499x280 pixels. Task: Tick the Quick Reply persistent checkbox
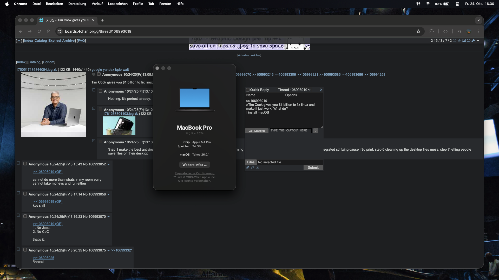point(248,90)
